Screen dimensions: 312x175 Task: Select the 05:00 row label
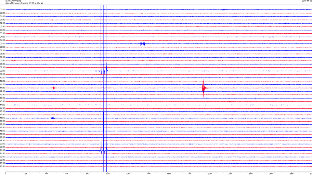click(x=2, y=44)
